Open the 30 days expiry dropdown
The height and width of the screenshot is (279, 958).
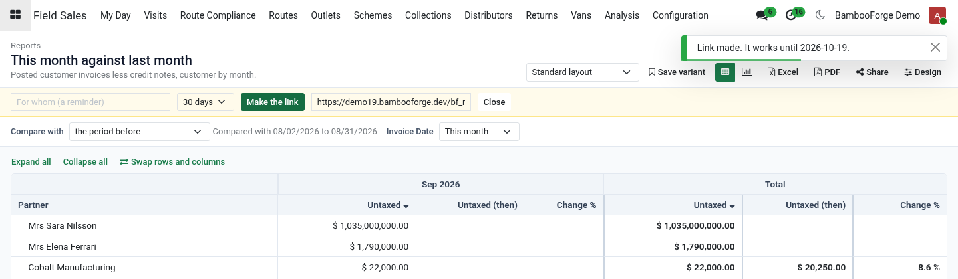click(x=206, y=102)
